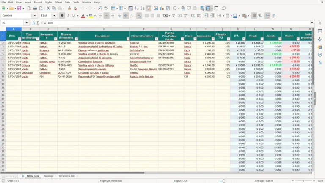Click the Insert Pivot Table icon
325x183 pixels.
[168, 8]
